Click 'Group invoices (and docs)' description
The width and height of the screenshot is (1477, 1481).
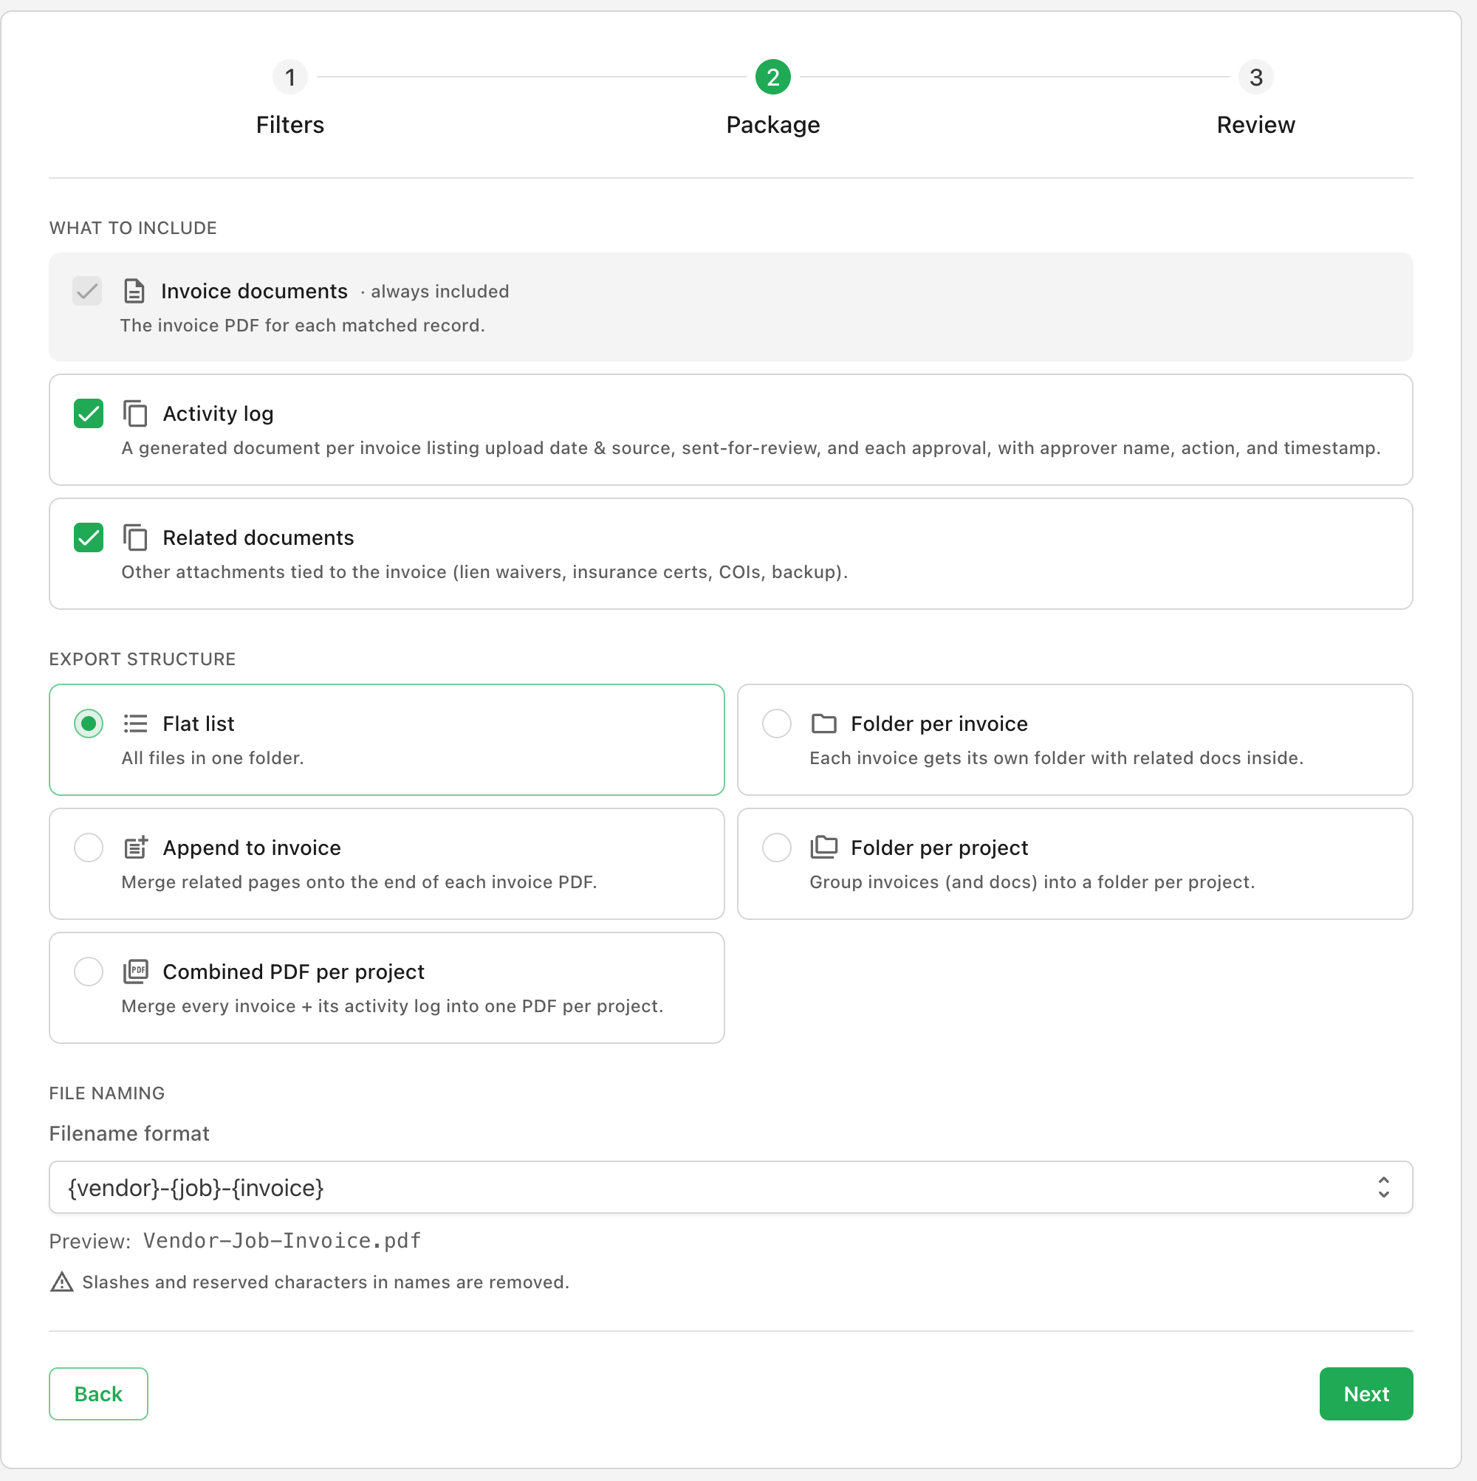point(1032,882)
